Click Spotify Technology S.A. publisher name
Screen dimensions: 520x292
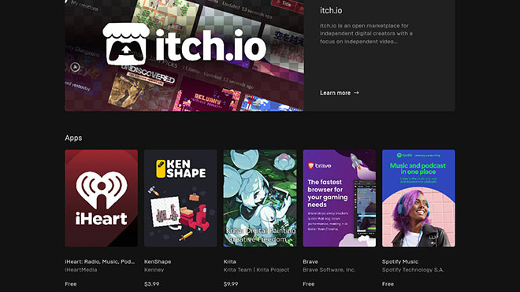(413, 270)
